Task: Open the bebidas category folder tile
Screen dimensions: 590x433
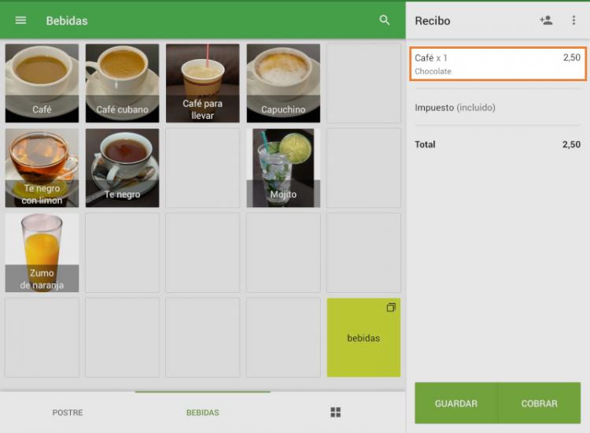Action: coord(363,337)
